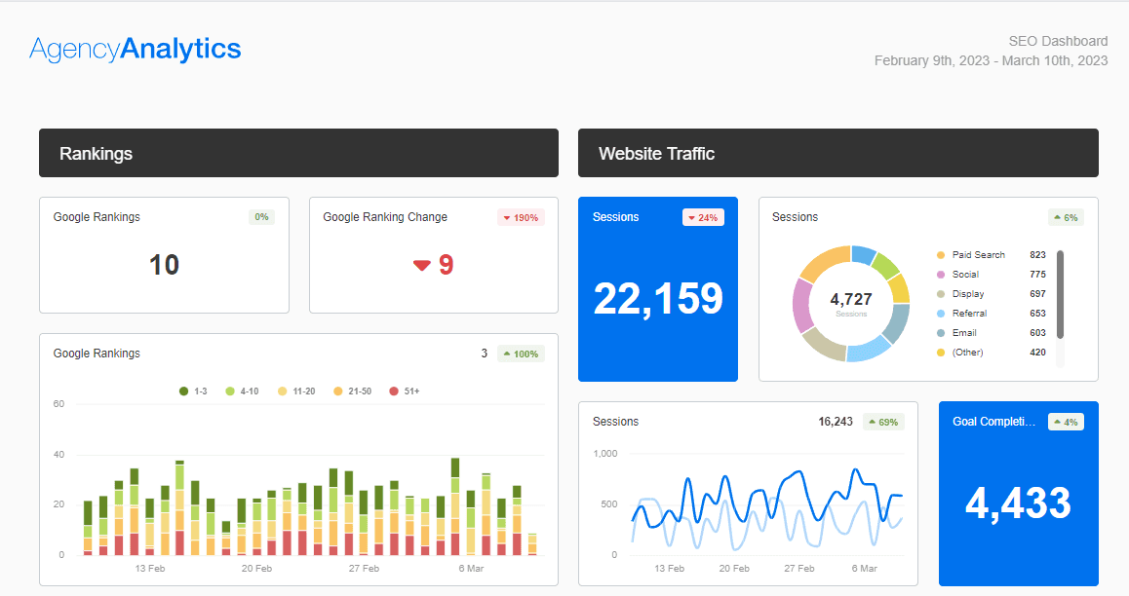Viewport: 1129px width, 596px height.
Task: Open the date range selector
Action: click(990, 60)
